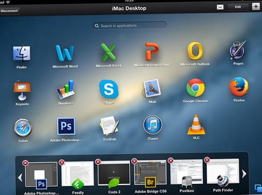262x195 pixels.
Task: Open Microsoft Outlook icon
Action: coord(195,51)
